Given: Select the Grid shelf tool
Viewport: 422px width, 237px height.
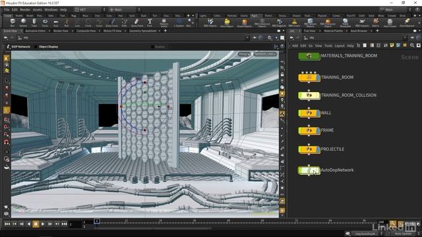Looking at the screenshot, I should tap(55, 22).
